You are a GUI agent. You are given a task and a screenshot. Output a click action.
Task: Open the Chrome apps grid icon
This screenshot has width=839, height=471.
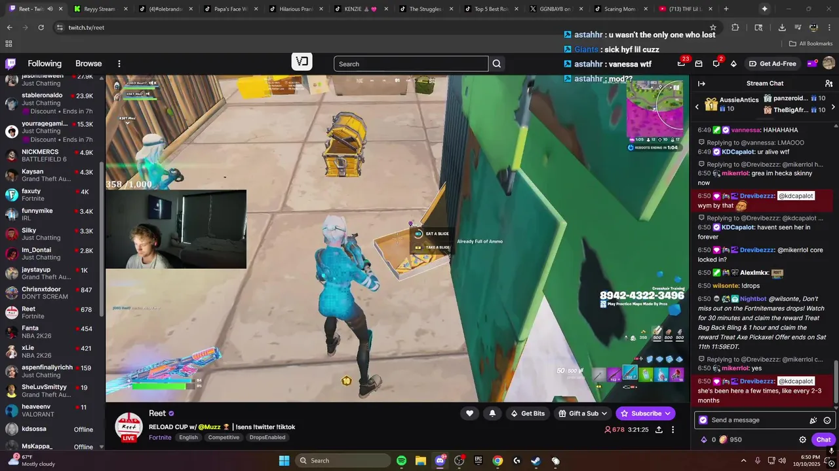tap(9, 44)
